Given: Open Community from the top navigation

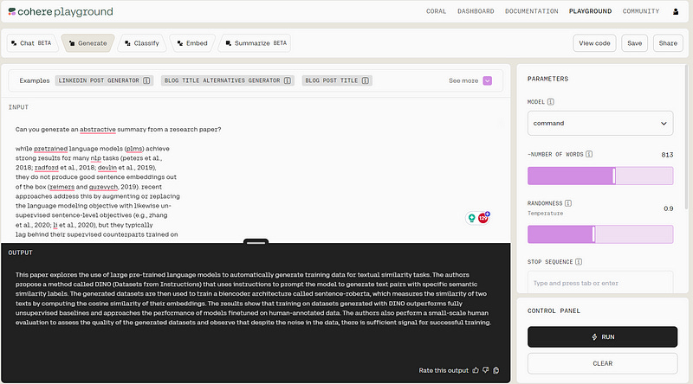Looking at the screenshot, I should [x=641, y=11].
